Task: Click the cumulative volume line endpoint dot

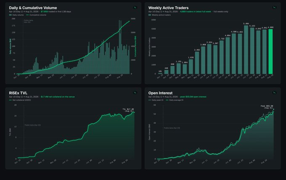Action: (129, 21)
